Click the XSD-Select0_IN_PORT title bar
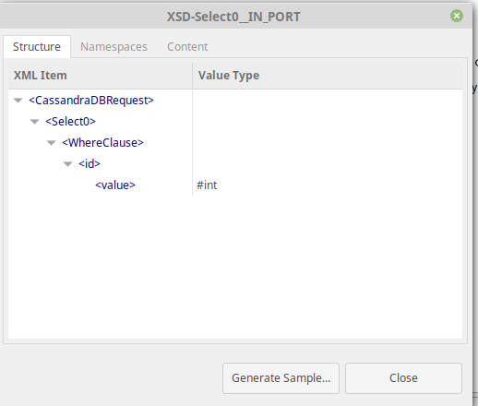 pos(233,17)
